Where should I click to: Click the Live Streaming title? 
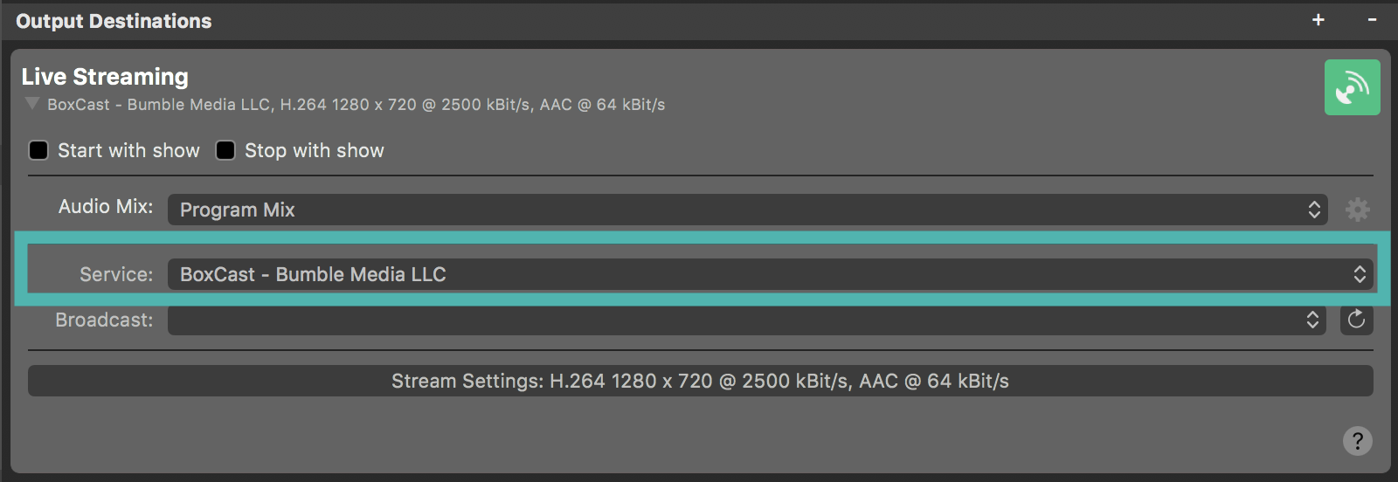(105, 77)
